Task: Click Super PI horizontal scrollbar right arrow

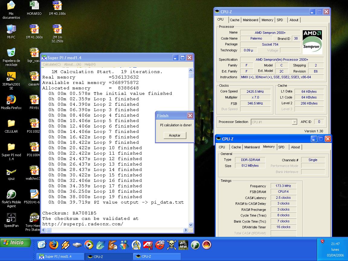Action: click(186, 230)
